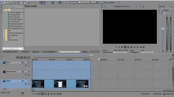Image resolution: width=174 pixels, height=97 pixels.
Task: Stop playback in the preview window transport
Action: click(131, 47)
